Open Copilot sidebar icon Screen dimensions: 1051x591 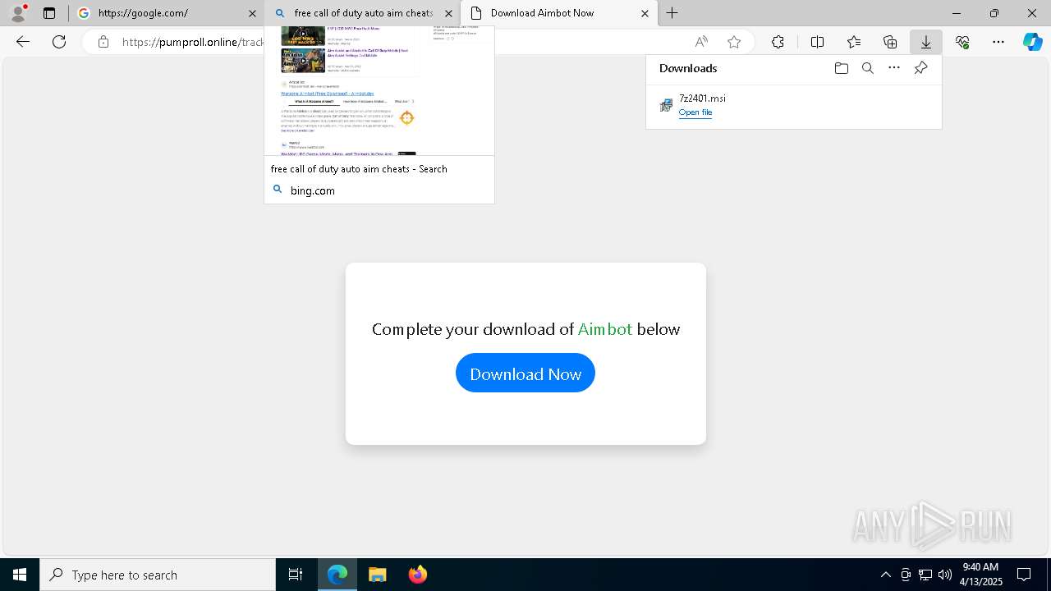tap(1033, 42)
